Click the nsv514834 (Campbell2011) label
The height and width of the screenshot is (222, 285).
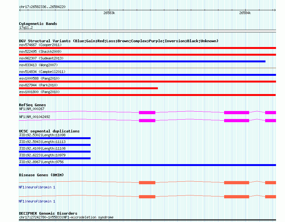[x=42, y=72]
